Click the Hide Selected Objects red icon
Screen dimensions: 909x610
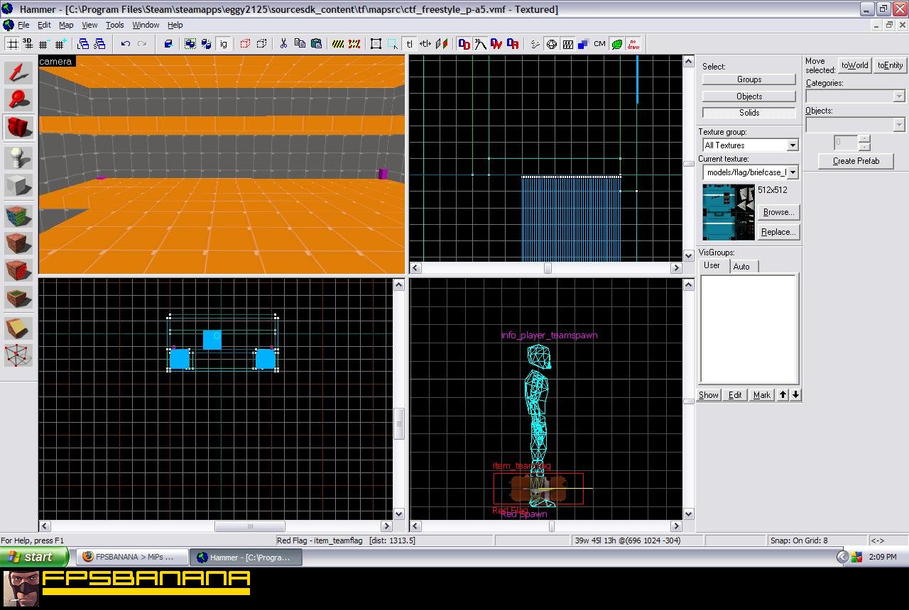[245, 44]
